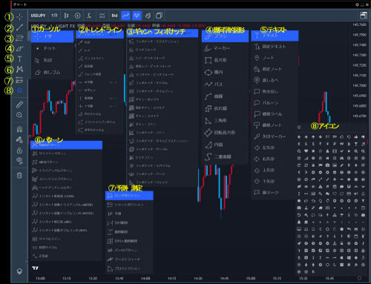Screen dimensions: 371x284
Task: Choose ギャン・ボックス Gann box menu item
Action: [162, 99]
